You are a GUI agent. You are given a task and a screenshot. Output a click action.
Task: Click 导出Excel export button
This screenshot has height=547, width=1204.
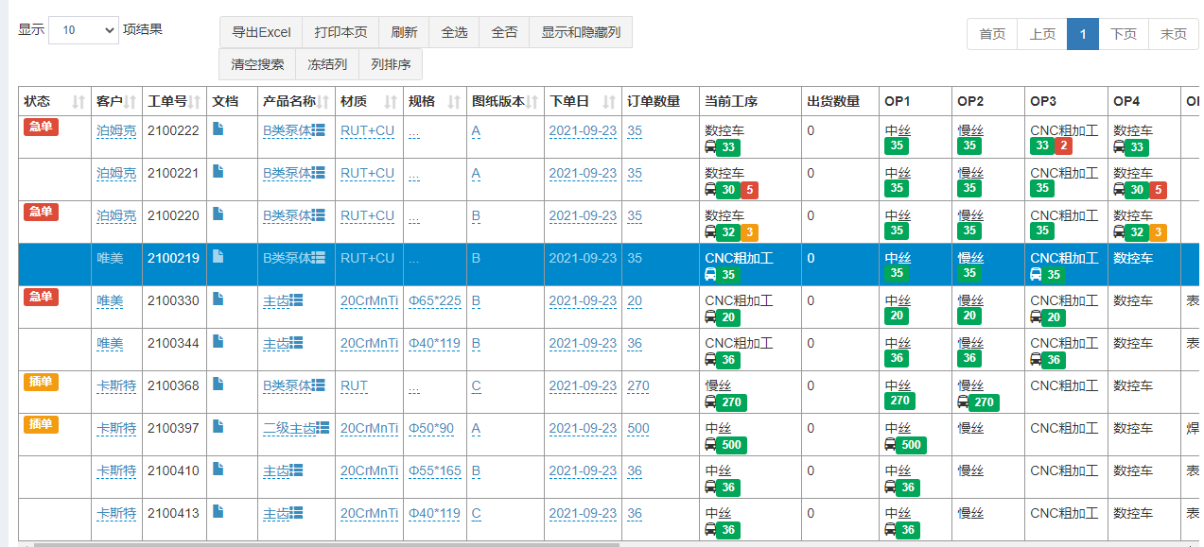[261, 32]
